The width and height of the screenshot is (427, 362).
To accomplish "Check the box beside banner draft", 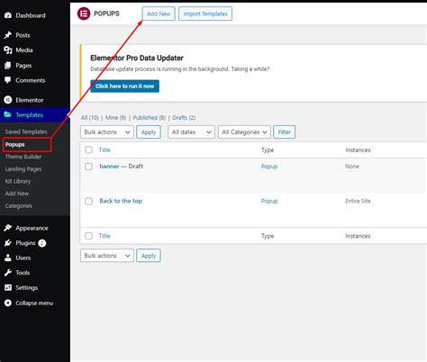I will pyautogui.click(x=88, y=167).
